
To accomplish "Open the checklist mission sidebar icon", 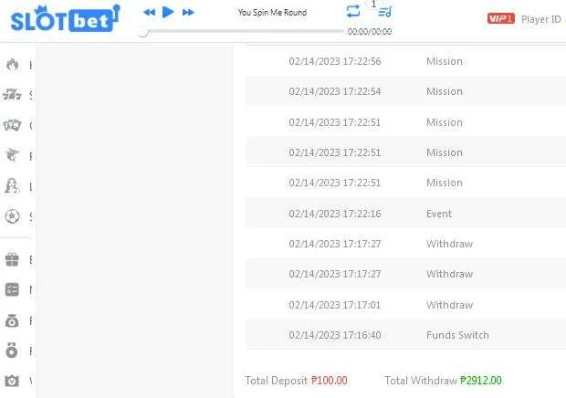I will tap(12, 289).
